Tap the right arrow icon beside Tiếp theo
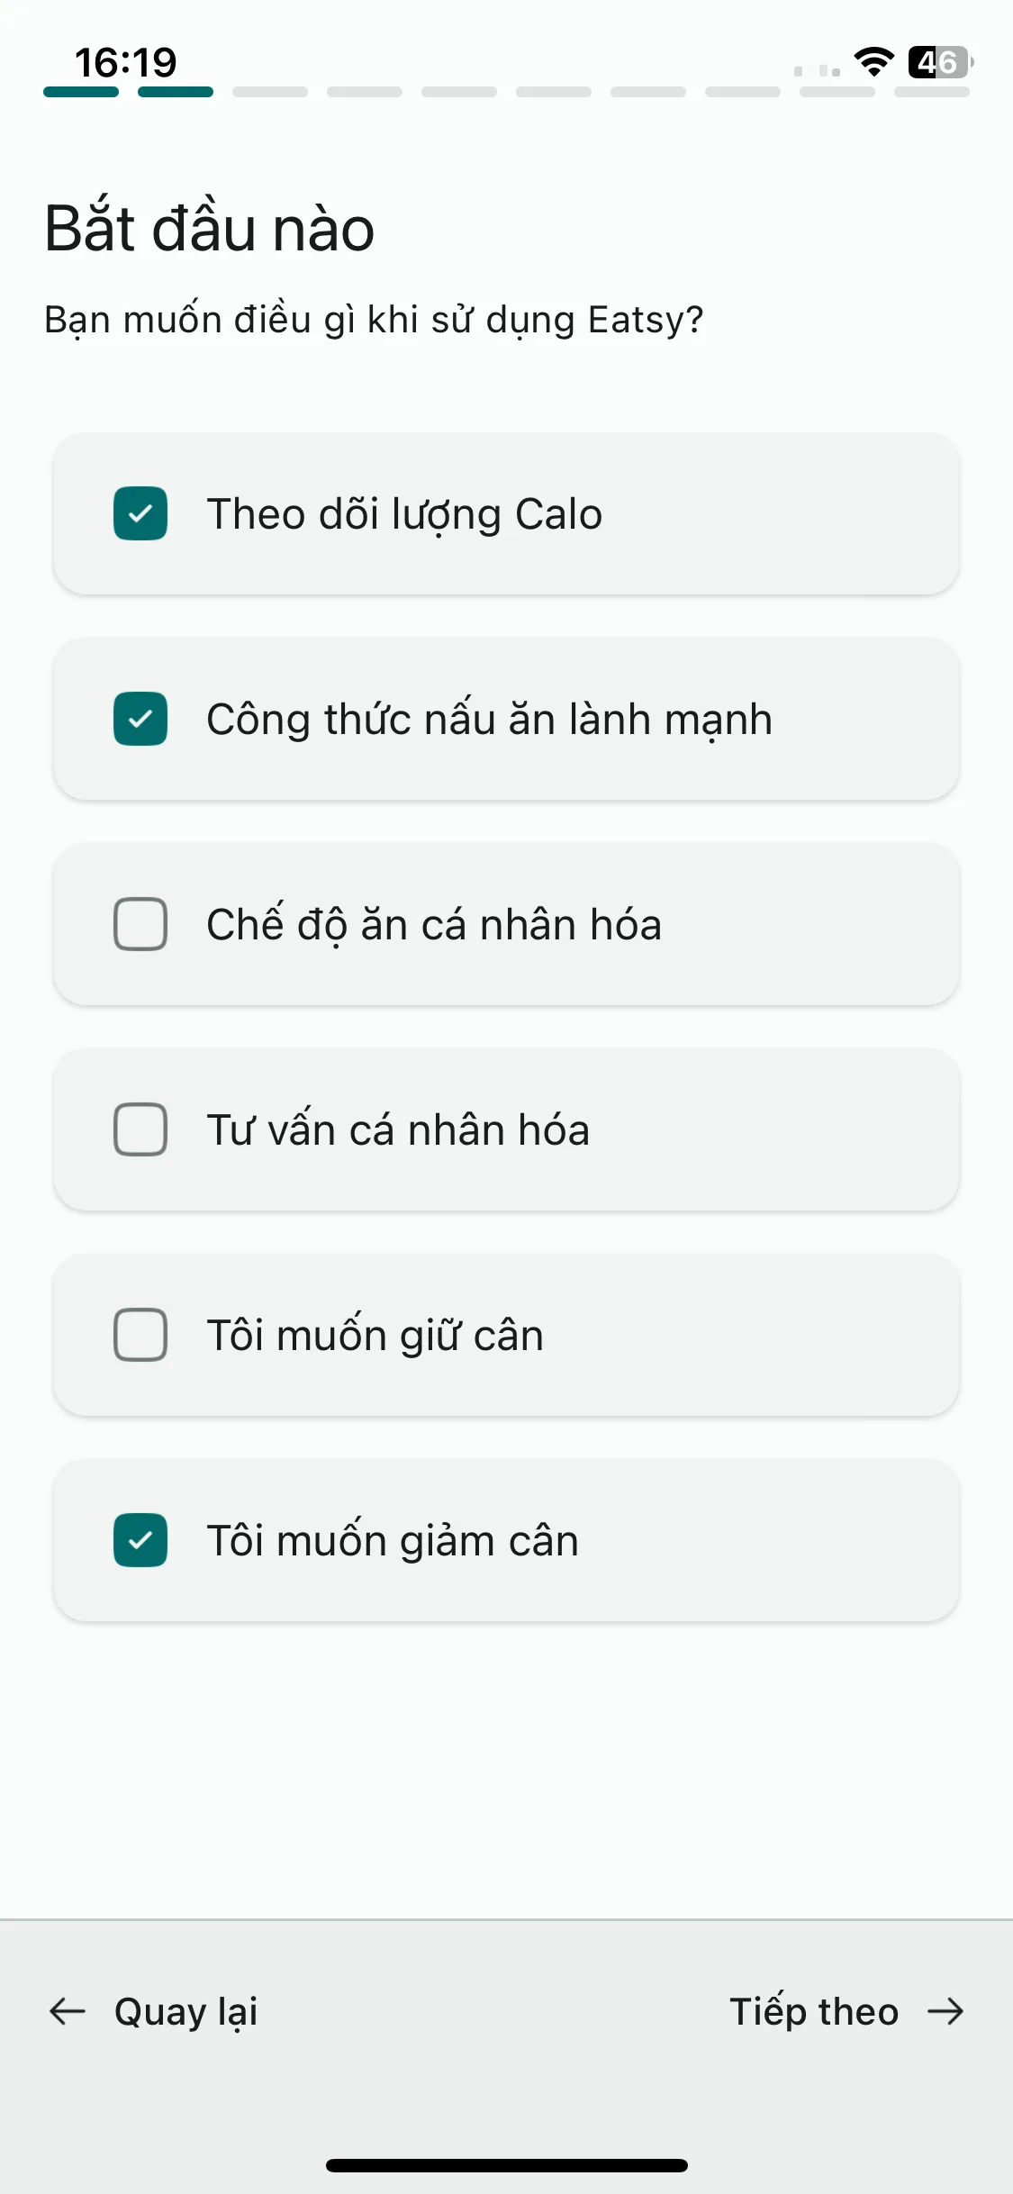Image resolution: width=1013 pixels, height=2194 pixels. click(x=945, y=2011)
